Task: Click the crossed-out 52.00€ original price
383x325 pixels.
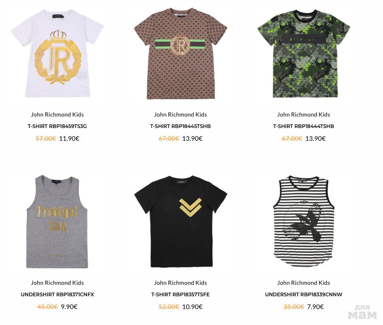Action: [x=169, y=307]
